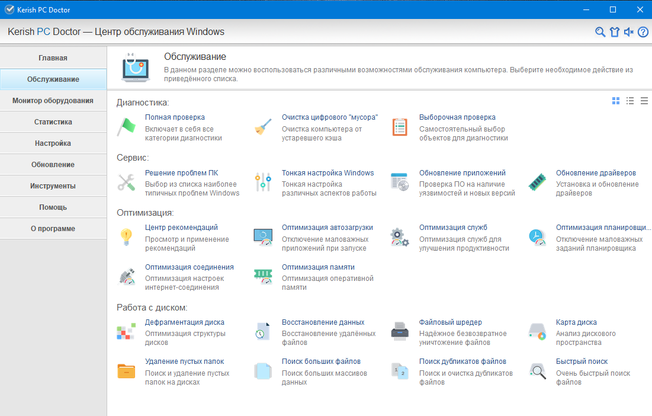Open Дефрагментация диска link

[185, 322]
